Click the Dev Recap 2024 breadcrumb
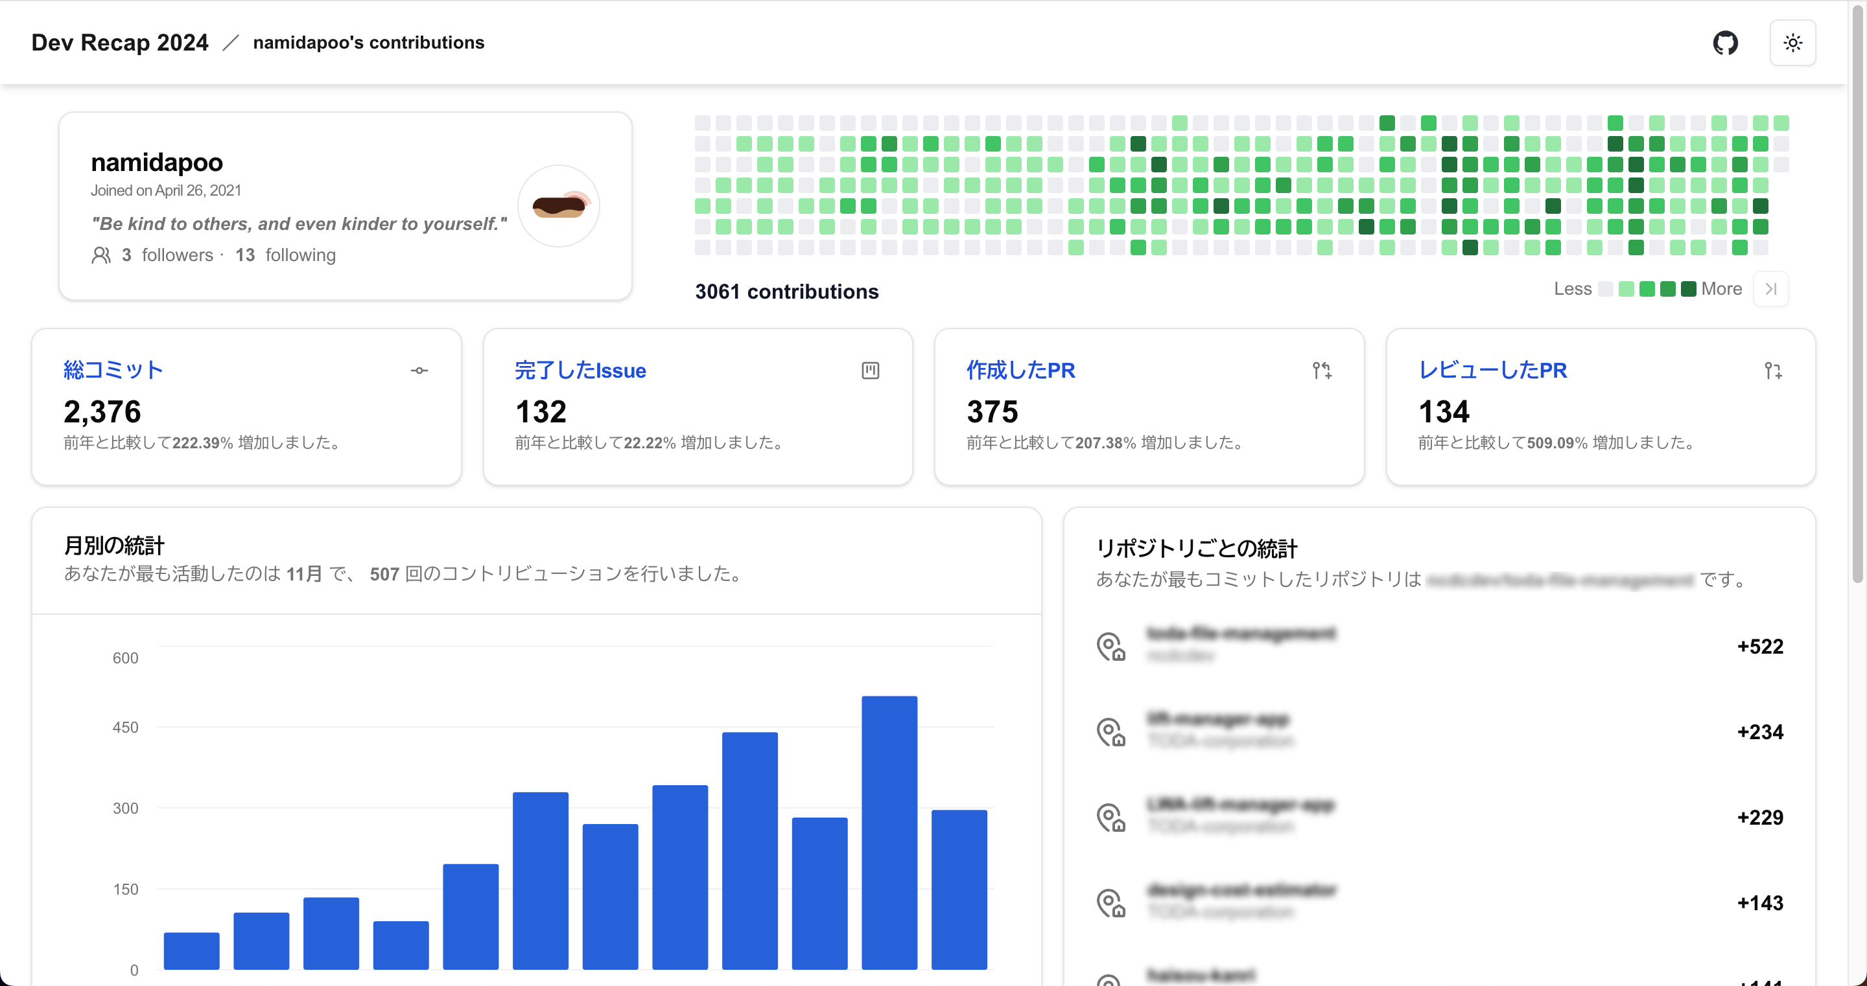Image resolution: width=1867 pixels, height=986 pixels. click(119, 42)
